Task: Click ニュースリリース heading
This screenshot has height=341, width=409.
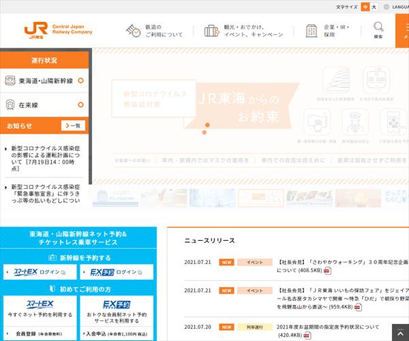Action: pos(209,241)
